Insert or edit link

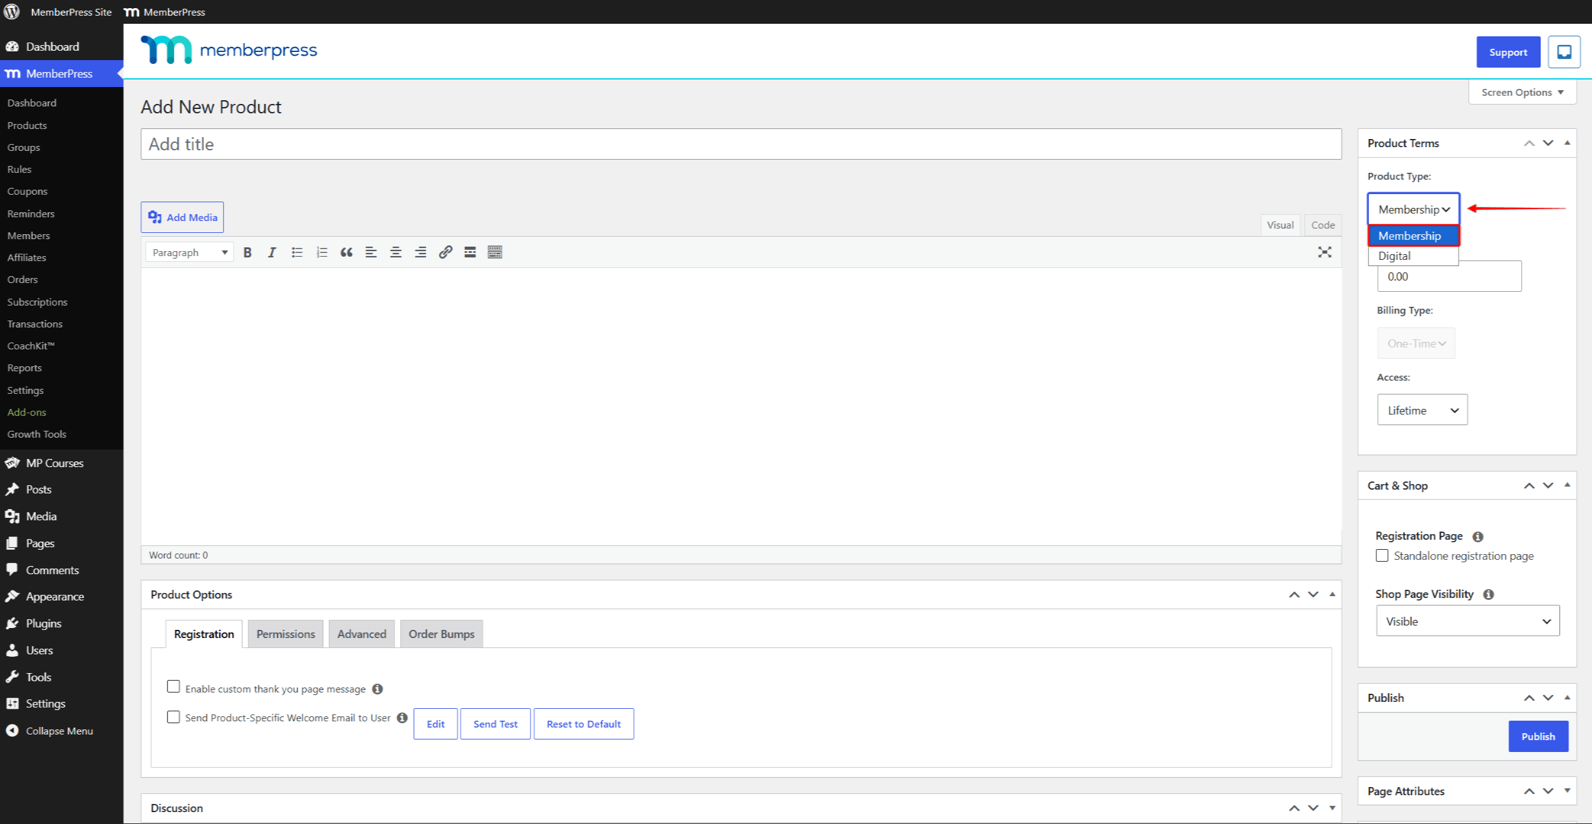pos(445,252)
